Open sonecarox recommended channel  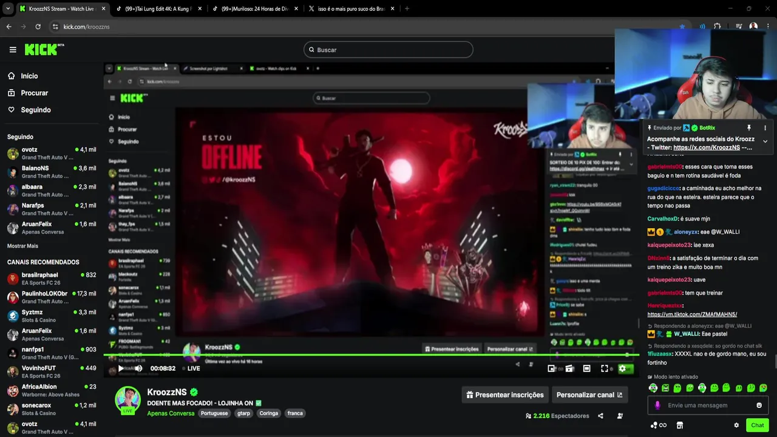pyautogui.click(x=52, y=409)
